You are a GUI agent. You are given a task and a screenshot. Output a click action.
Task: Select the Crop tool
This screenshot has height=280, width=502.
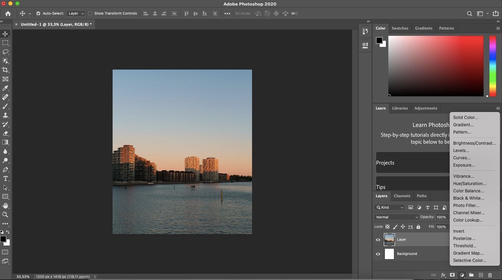[5, 70]
